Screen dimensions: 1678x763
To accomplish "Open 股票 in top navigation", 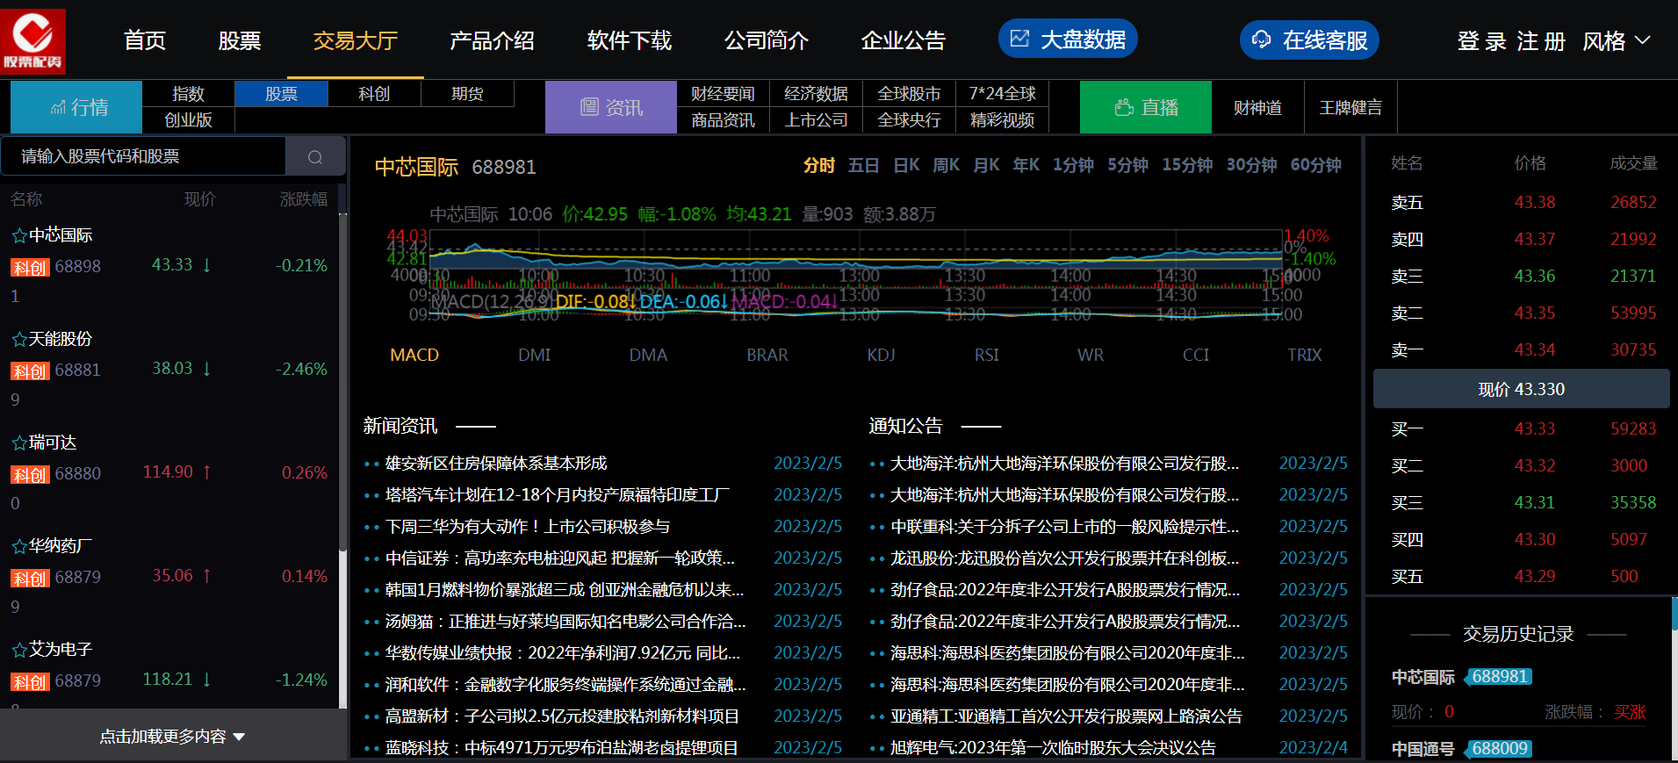I will [x=240, y=40].
